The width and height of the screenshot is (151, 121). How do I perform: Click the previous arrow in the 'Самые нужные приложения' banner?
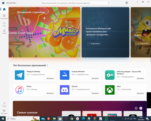tap(136, 108)
